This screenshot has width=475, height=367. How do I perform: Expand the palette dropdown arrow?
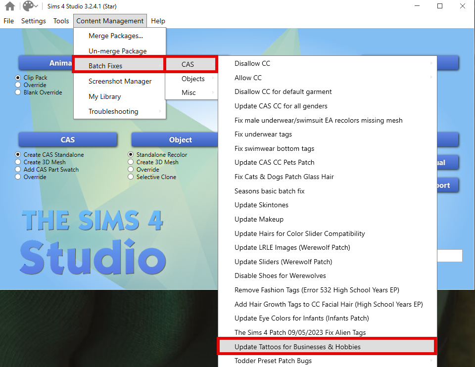(36, 6)
